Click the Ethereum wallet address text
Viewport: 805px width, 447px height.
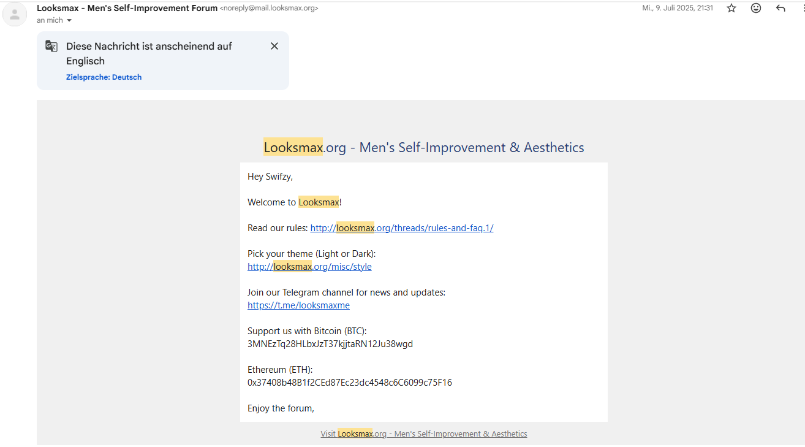click(349, 383)
